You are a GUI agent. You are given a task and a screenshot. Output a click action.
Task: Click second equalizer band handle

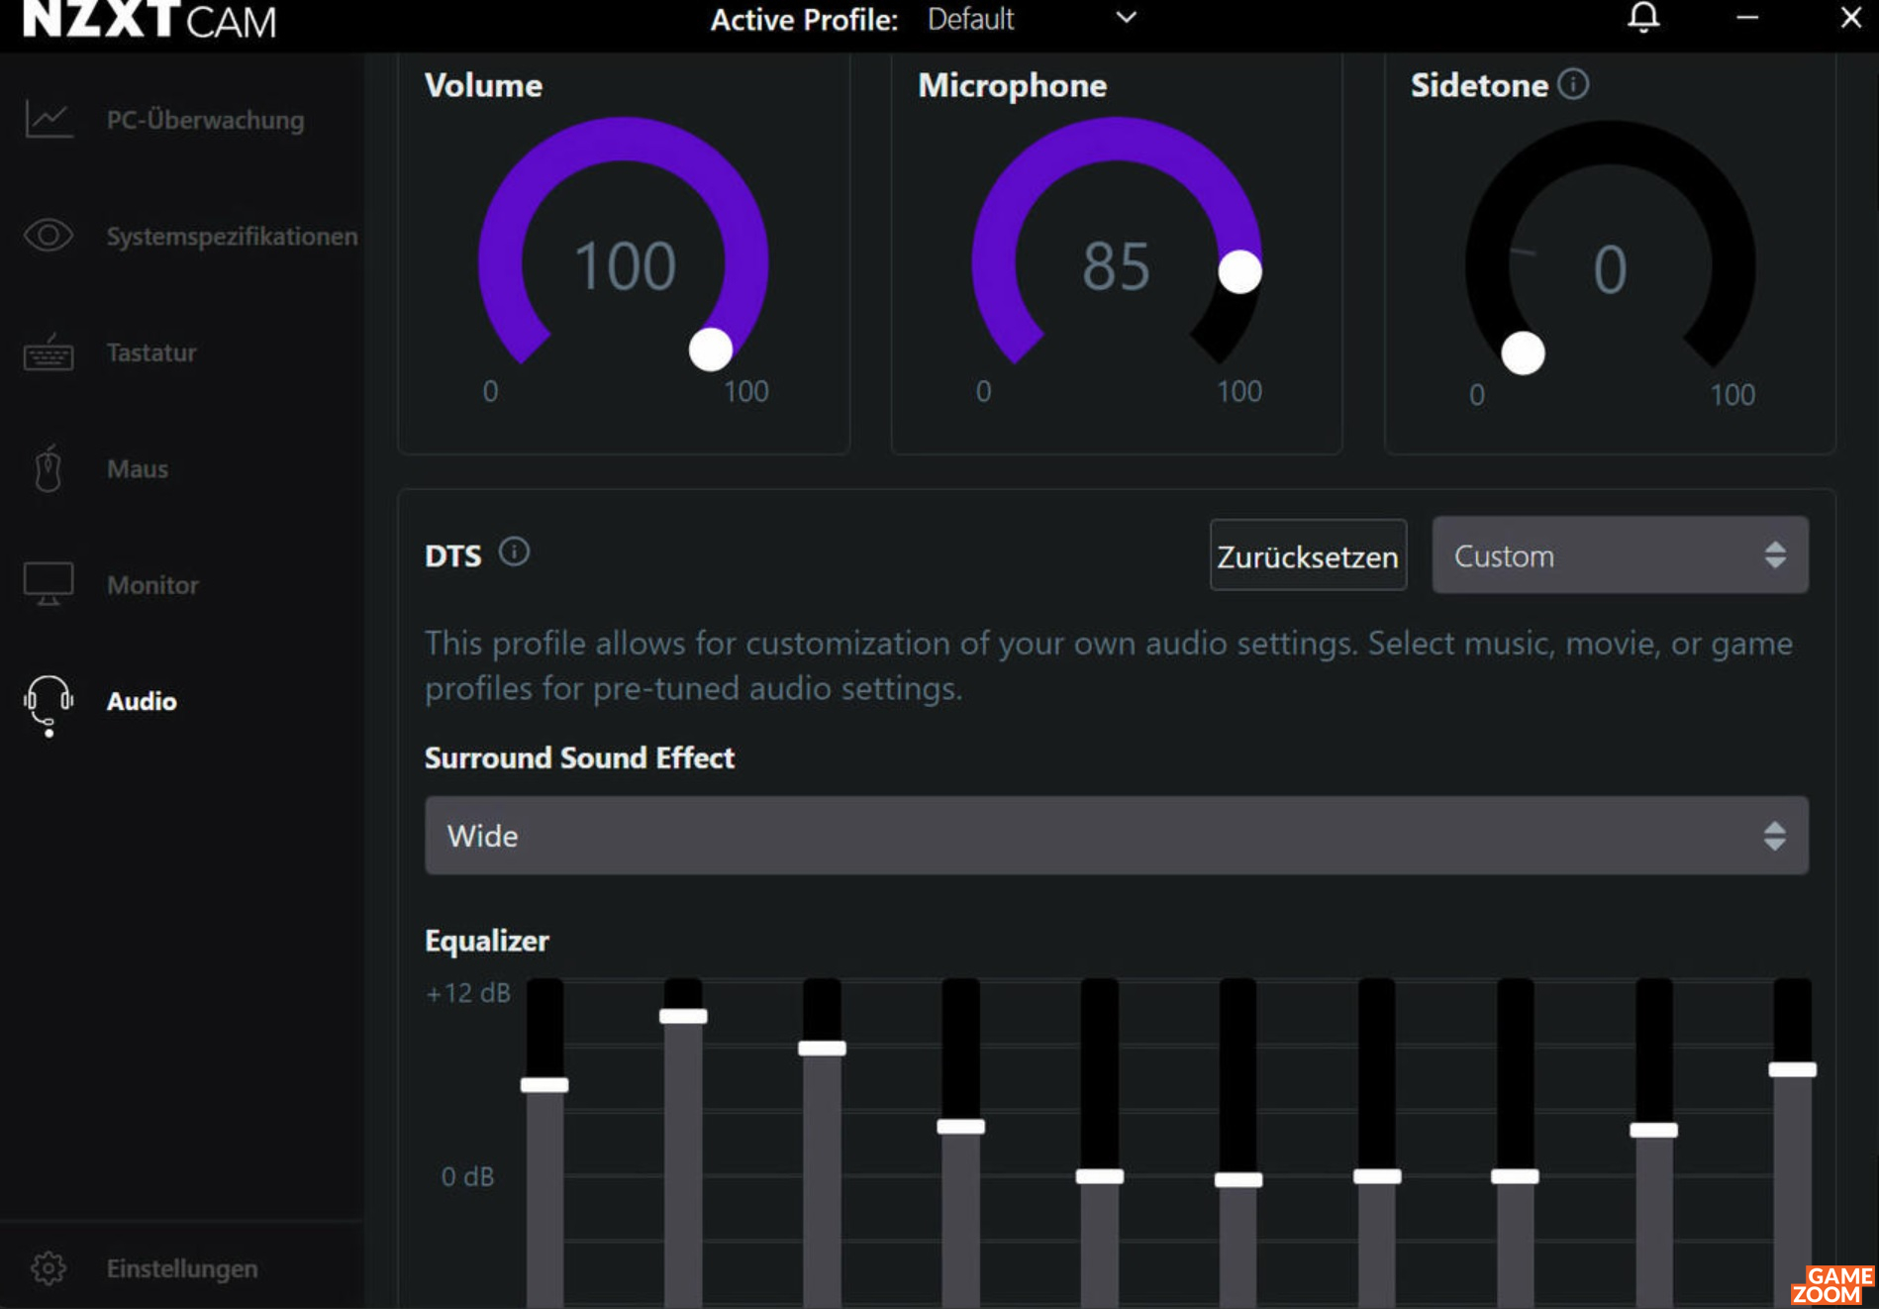pyautogui.click(x=683, y=1016)
